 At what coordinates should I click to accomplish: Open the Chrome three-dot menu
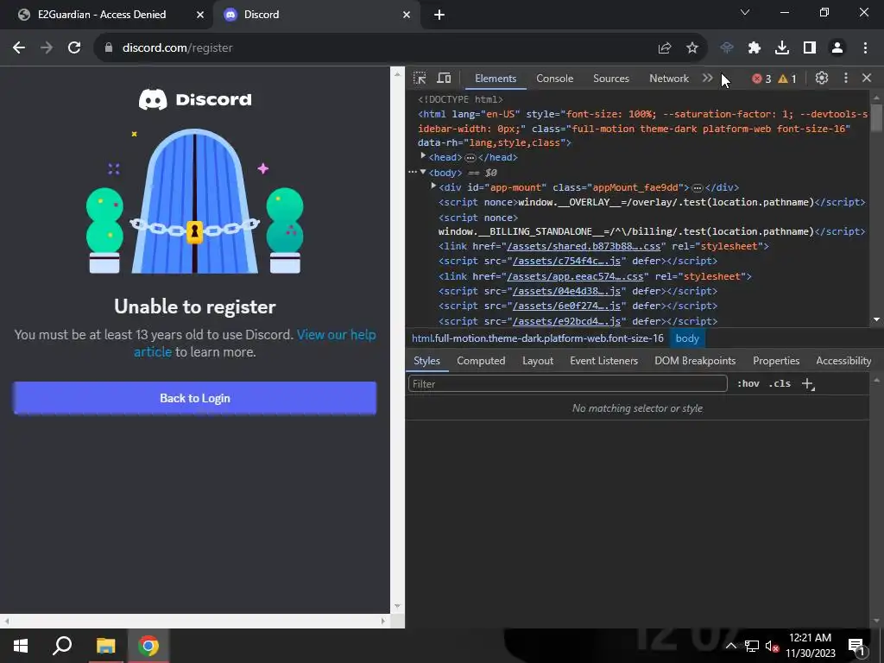pos(865,48)
